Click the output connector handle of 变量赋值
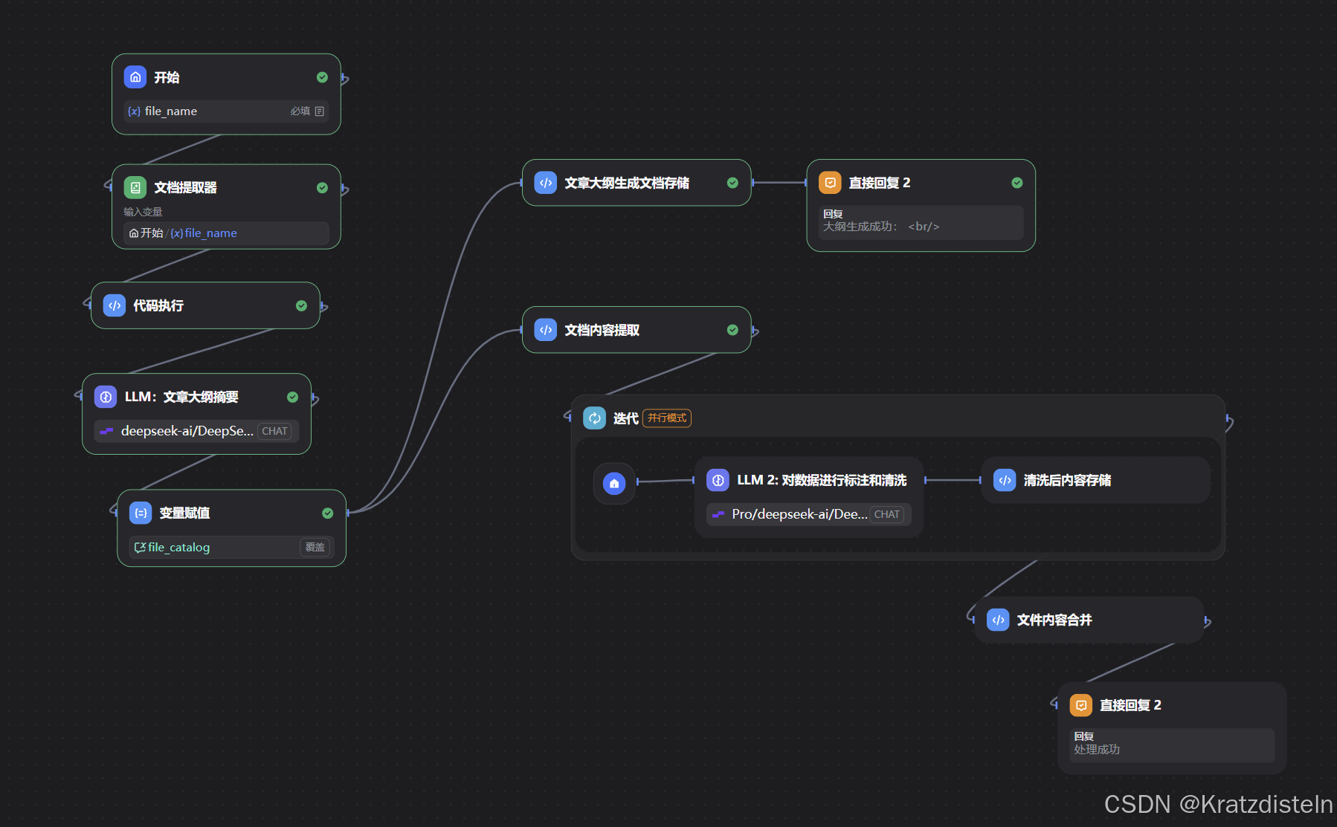The height and width of the screenshot is (827, 1337). [348, 513]
